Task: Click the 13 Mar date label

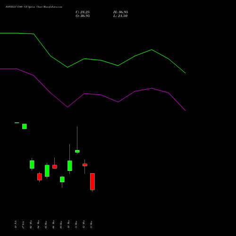Action: point(91,225)
